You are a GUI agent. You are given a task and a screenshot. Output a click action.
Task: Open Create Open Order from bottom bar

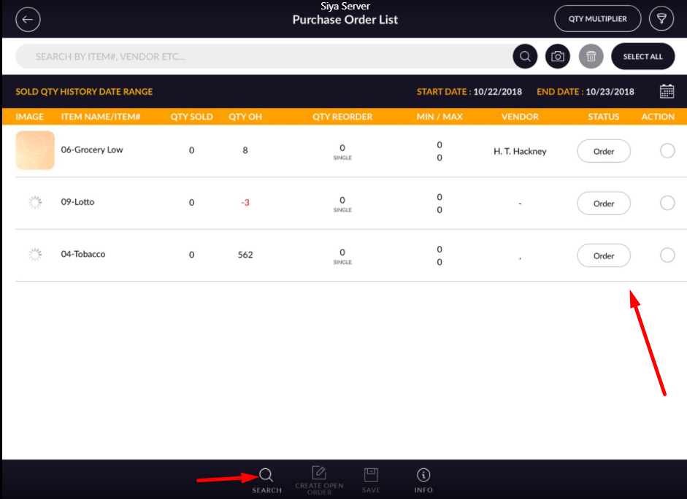coord(319,478)
